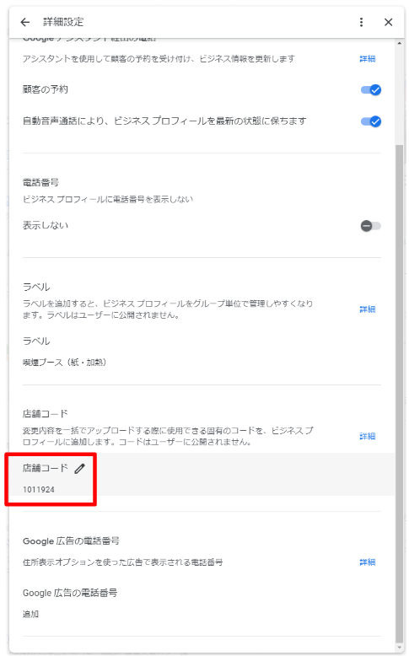409x656 pixels.
Task: Go back using the arrow icon
Action: click(x=25, y=22)
